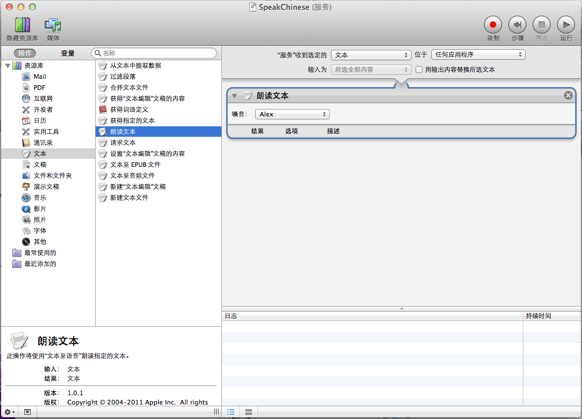582x419 pixels.
Task: Collapse the 朗读文本 action disclosure triangle
Action: pyautogui.click(x=234, y=96)
